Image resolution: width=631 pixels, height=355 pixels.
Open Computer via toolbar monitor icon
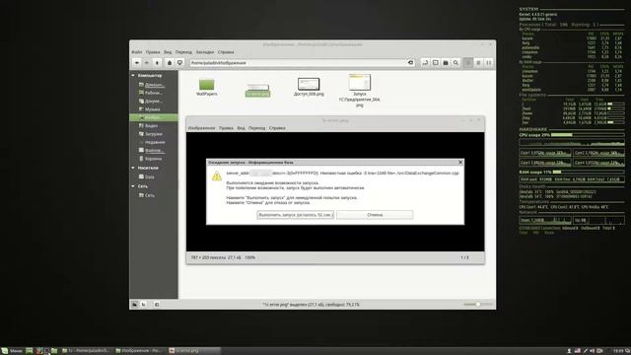point(179,63)
